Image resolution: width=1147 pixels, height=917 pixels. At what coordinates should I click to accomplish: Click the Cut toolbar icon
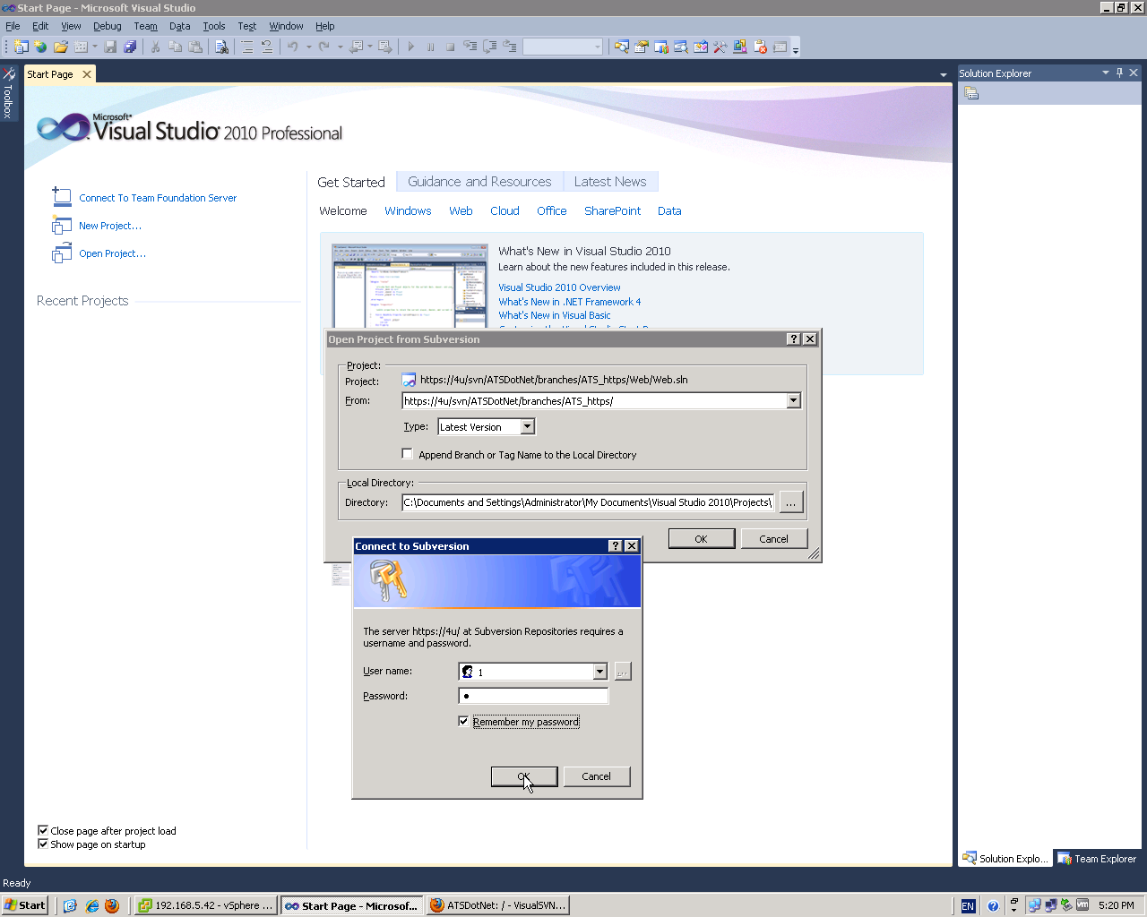click(155, 47)
